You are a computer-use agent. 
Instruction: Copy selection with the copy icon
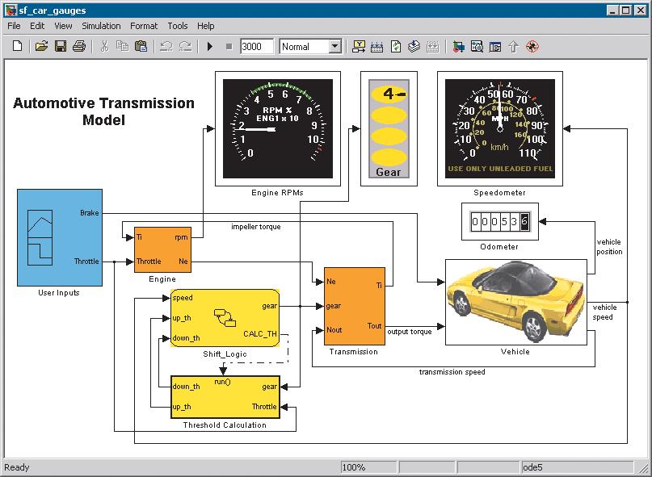[122, 46]
